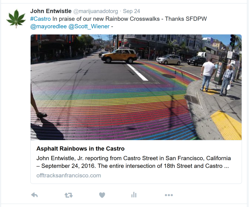Click the yellow taxi in the photo

pos(119,56)
